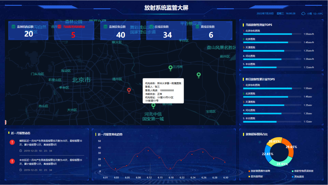Click the red alert icon for 朝阳区 alarm
The image size is (328, 185).
coord(12,142)
